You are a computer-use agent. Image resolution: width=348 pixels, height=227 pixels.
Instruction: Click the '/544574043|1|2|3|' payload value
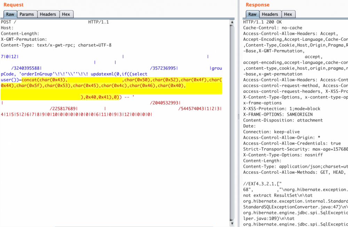[x=200, y=109]
